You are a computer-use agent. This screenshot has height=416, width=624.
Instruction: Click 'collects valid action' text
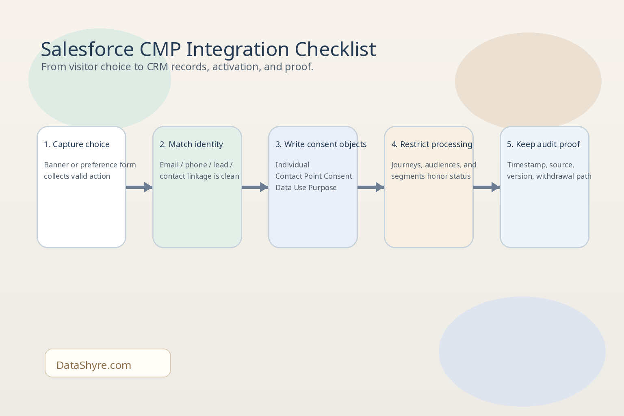point(77,176)
